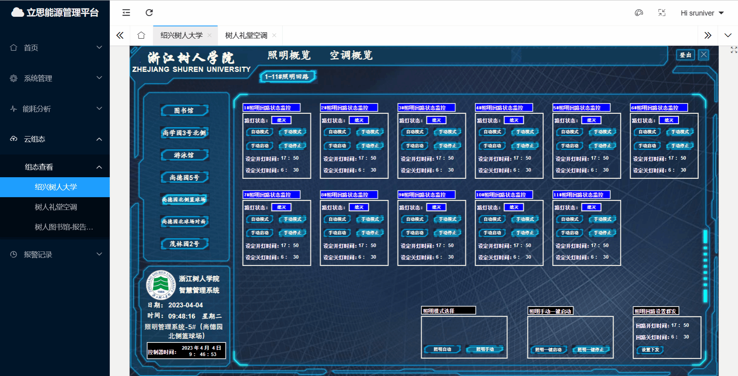Image resolution: width=738 pixels, height=376 pixels.
Task: Switch circuit 1# to 自动模式
Action: coord(260,132)
